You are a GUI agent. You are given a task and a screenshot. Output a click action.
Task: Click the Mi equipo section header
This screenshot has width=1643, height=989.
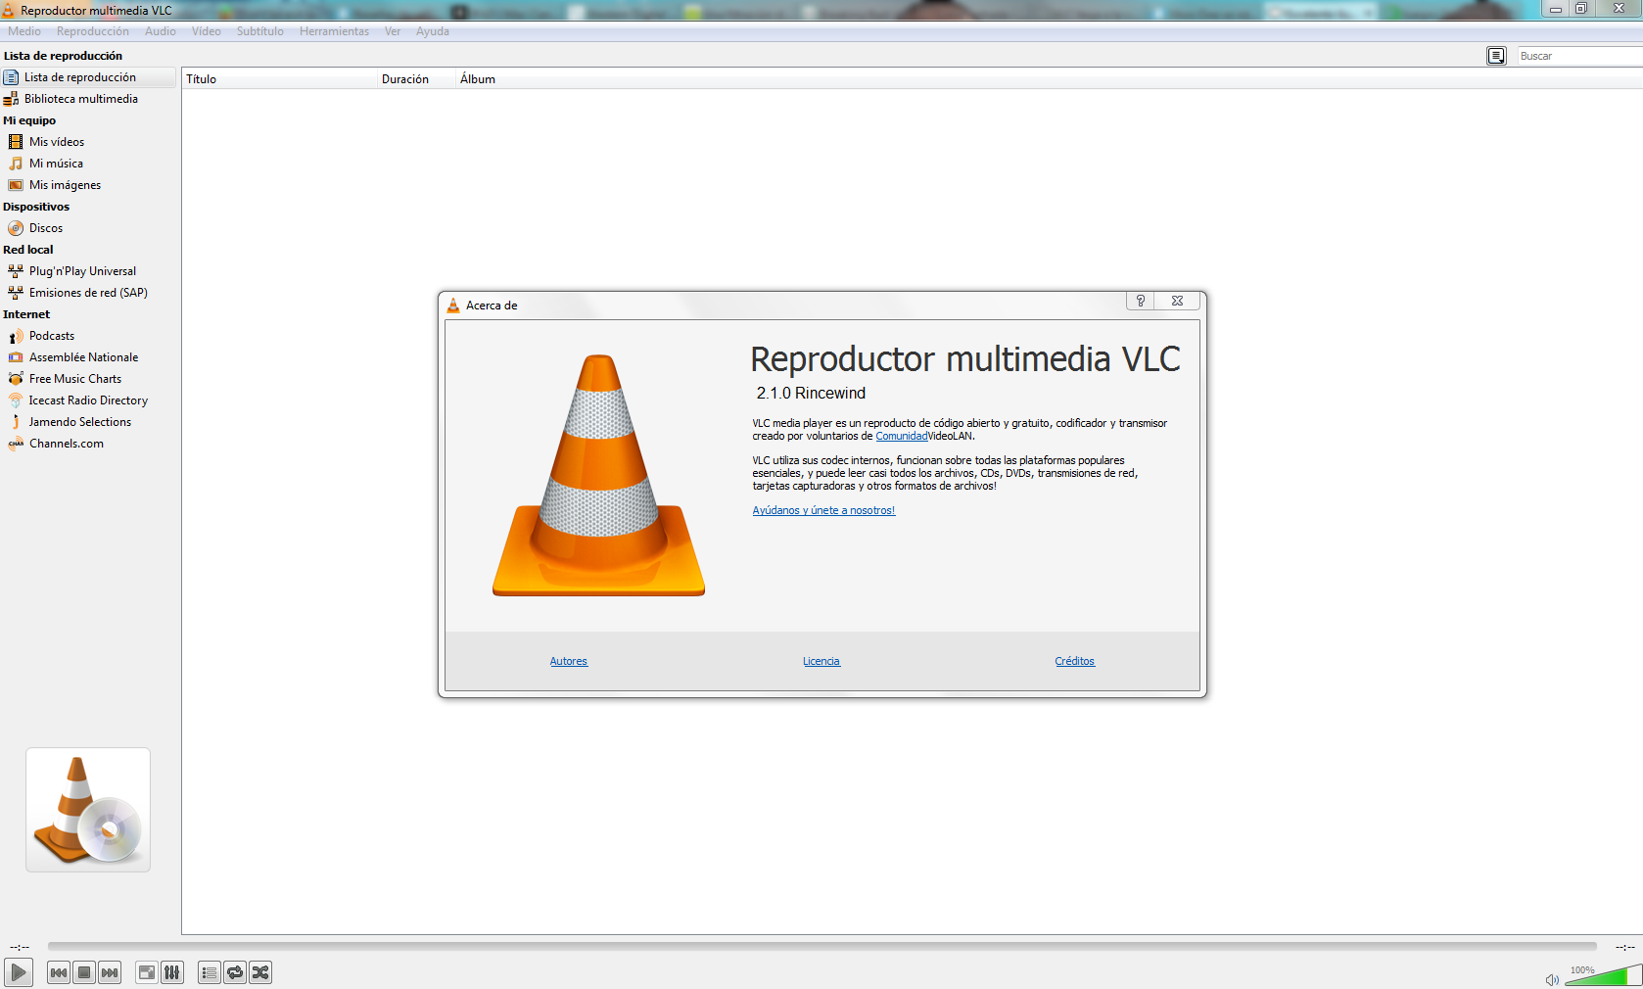pos(29,120)
